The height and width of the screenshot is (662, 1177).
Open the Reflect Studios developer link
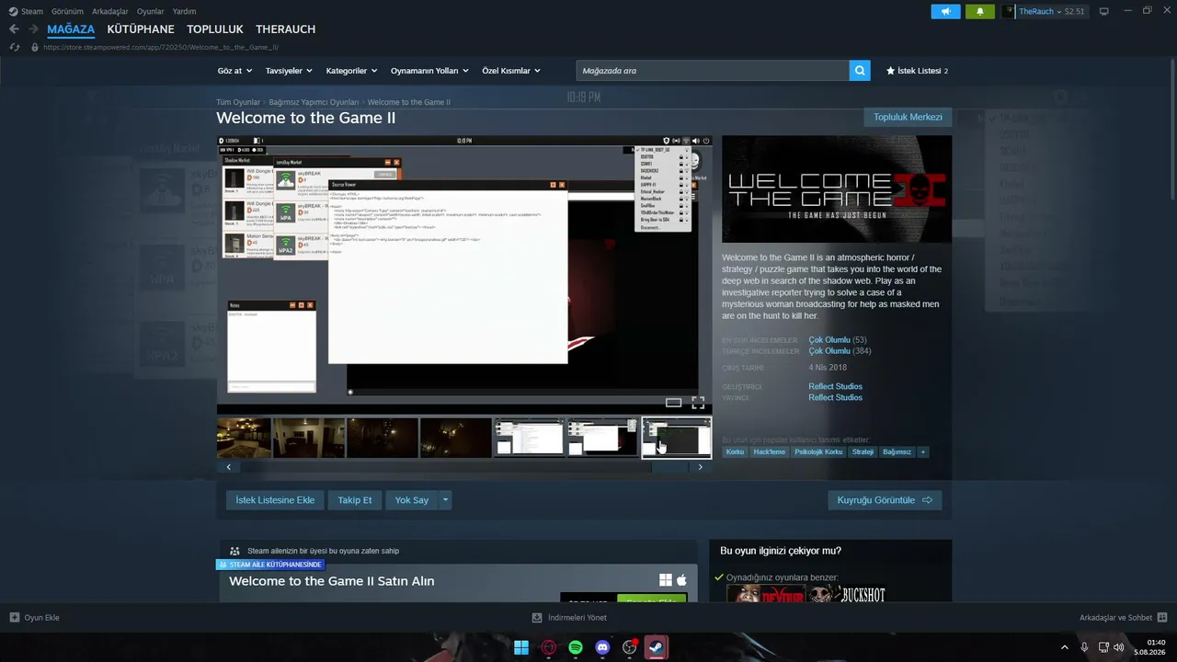coord(835,386)
